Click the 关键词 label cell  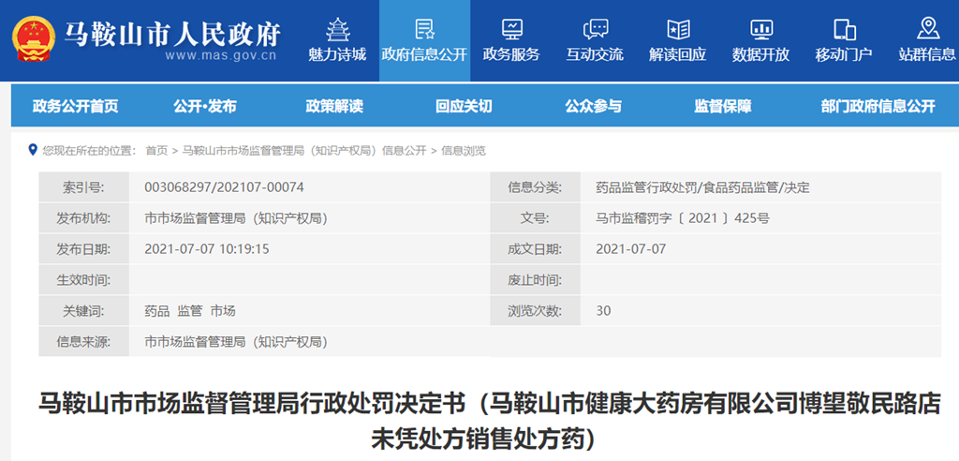pyautogui.click(x=83, y=311)
